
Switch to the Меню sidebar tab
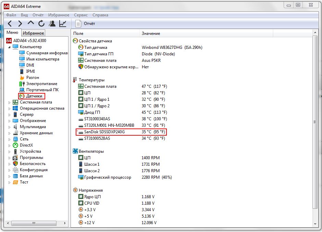12,32
